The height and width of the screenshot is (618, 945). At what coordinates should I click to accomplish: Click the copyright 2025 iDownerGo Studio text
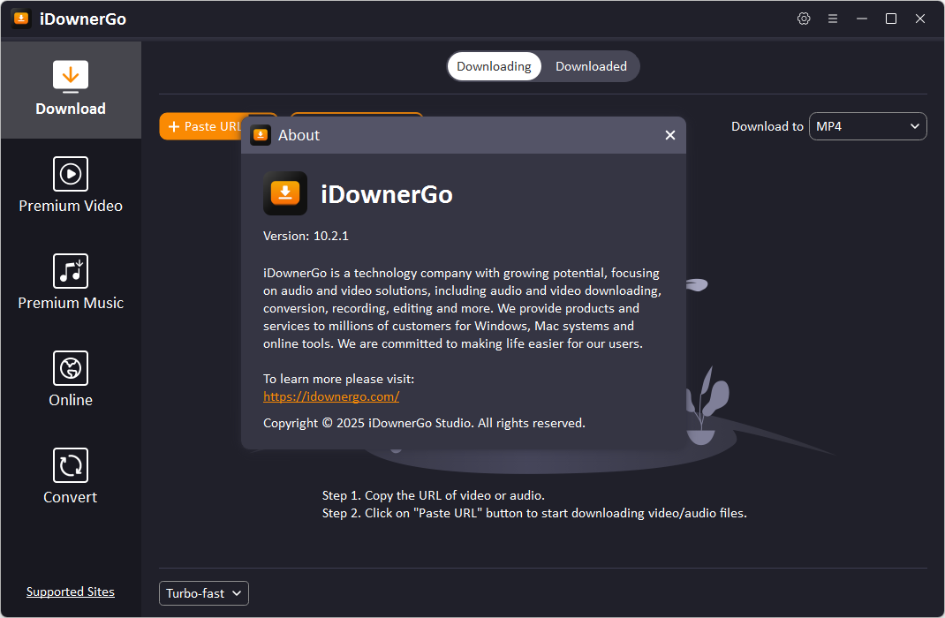[424, 423]
